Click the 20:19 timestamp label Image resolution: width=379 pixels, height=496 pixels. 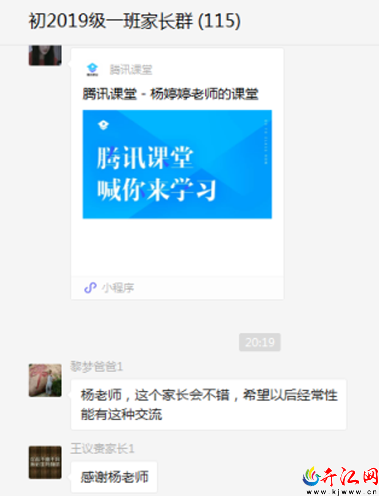click(260, 342)
